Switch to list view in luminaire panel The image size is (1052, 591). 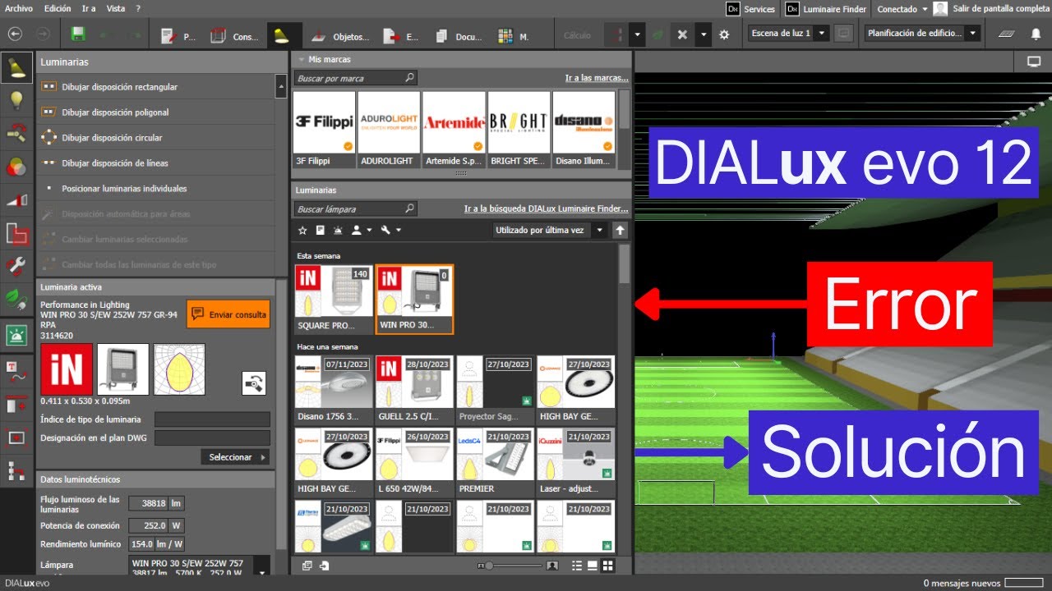(x=577, y=566)
